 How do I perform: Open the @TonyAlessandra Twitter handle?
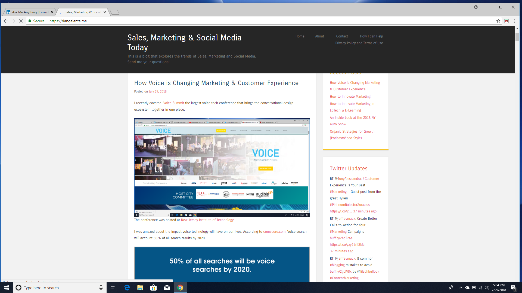tap(349, 179)
